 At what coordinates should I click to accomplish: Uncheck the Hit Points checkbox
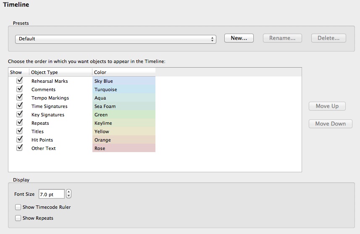(19, 139)
